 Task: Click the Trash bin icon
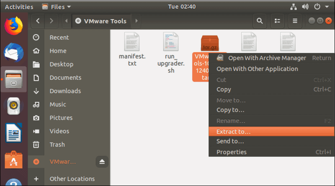pos(36,145)
